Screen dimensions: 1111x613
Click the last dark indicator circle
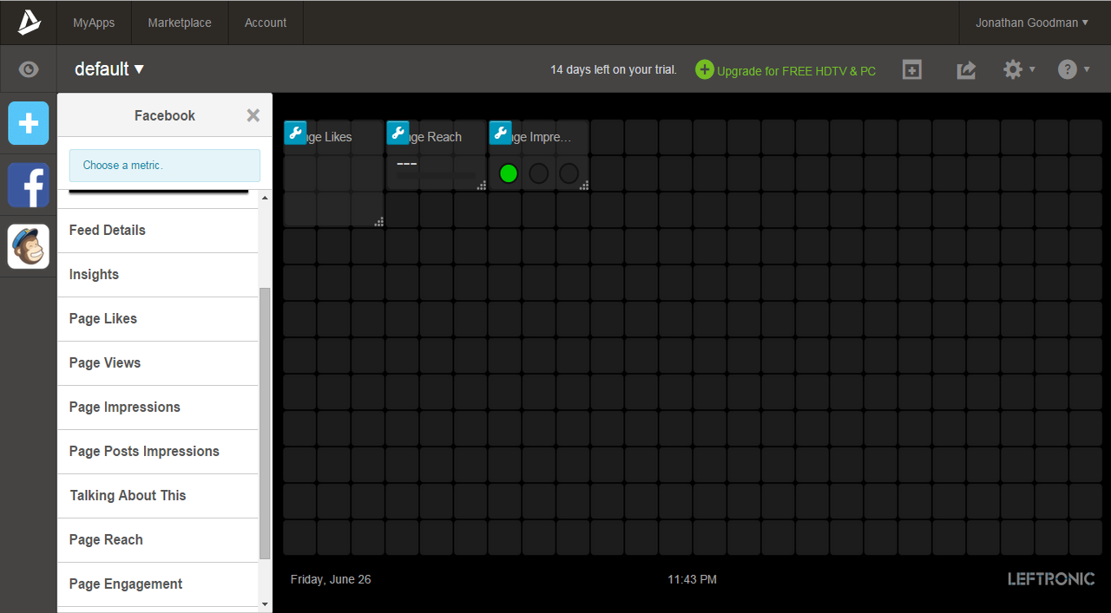tap(569, 173)
